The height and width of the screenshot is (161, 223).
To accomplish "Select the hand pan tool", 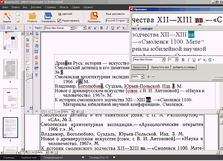I will pyautogui.click(x=28, y=80).
